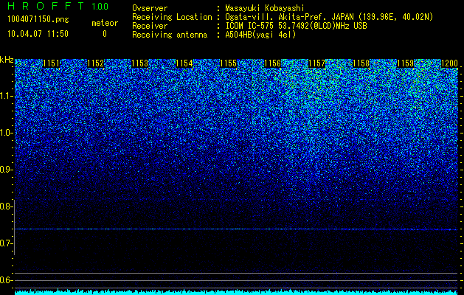Viewport: 464px width, 295px height.
Task: Click time marker 1151
Action: (x=51, y=63)
